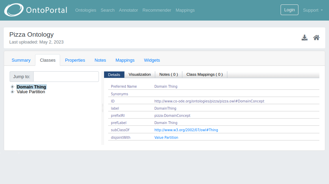Open the Class Mappings ( 0 ) sub-tab
Viewport: 329px width, 184px height.
[x=205, y=74]
